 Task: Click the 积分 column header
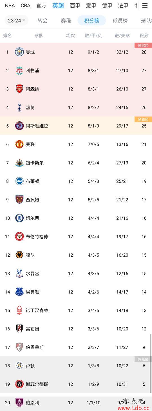point(144,35)
